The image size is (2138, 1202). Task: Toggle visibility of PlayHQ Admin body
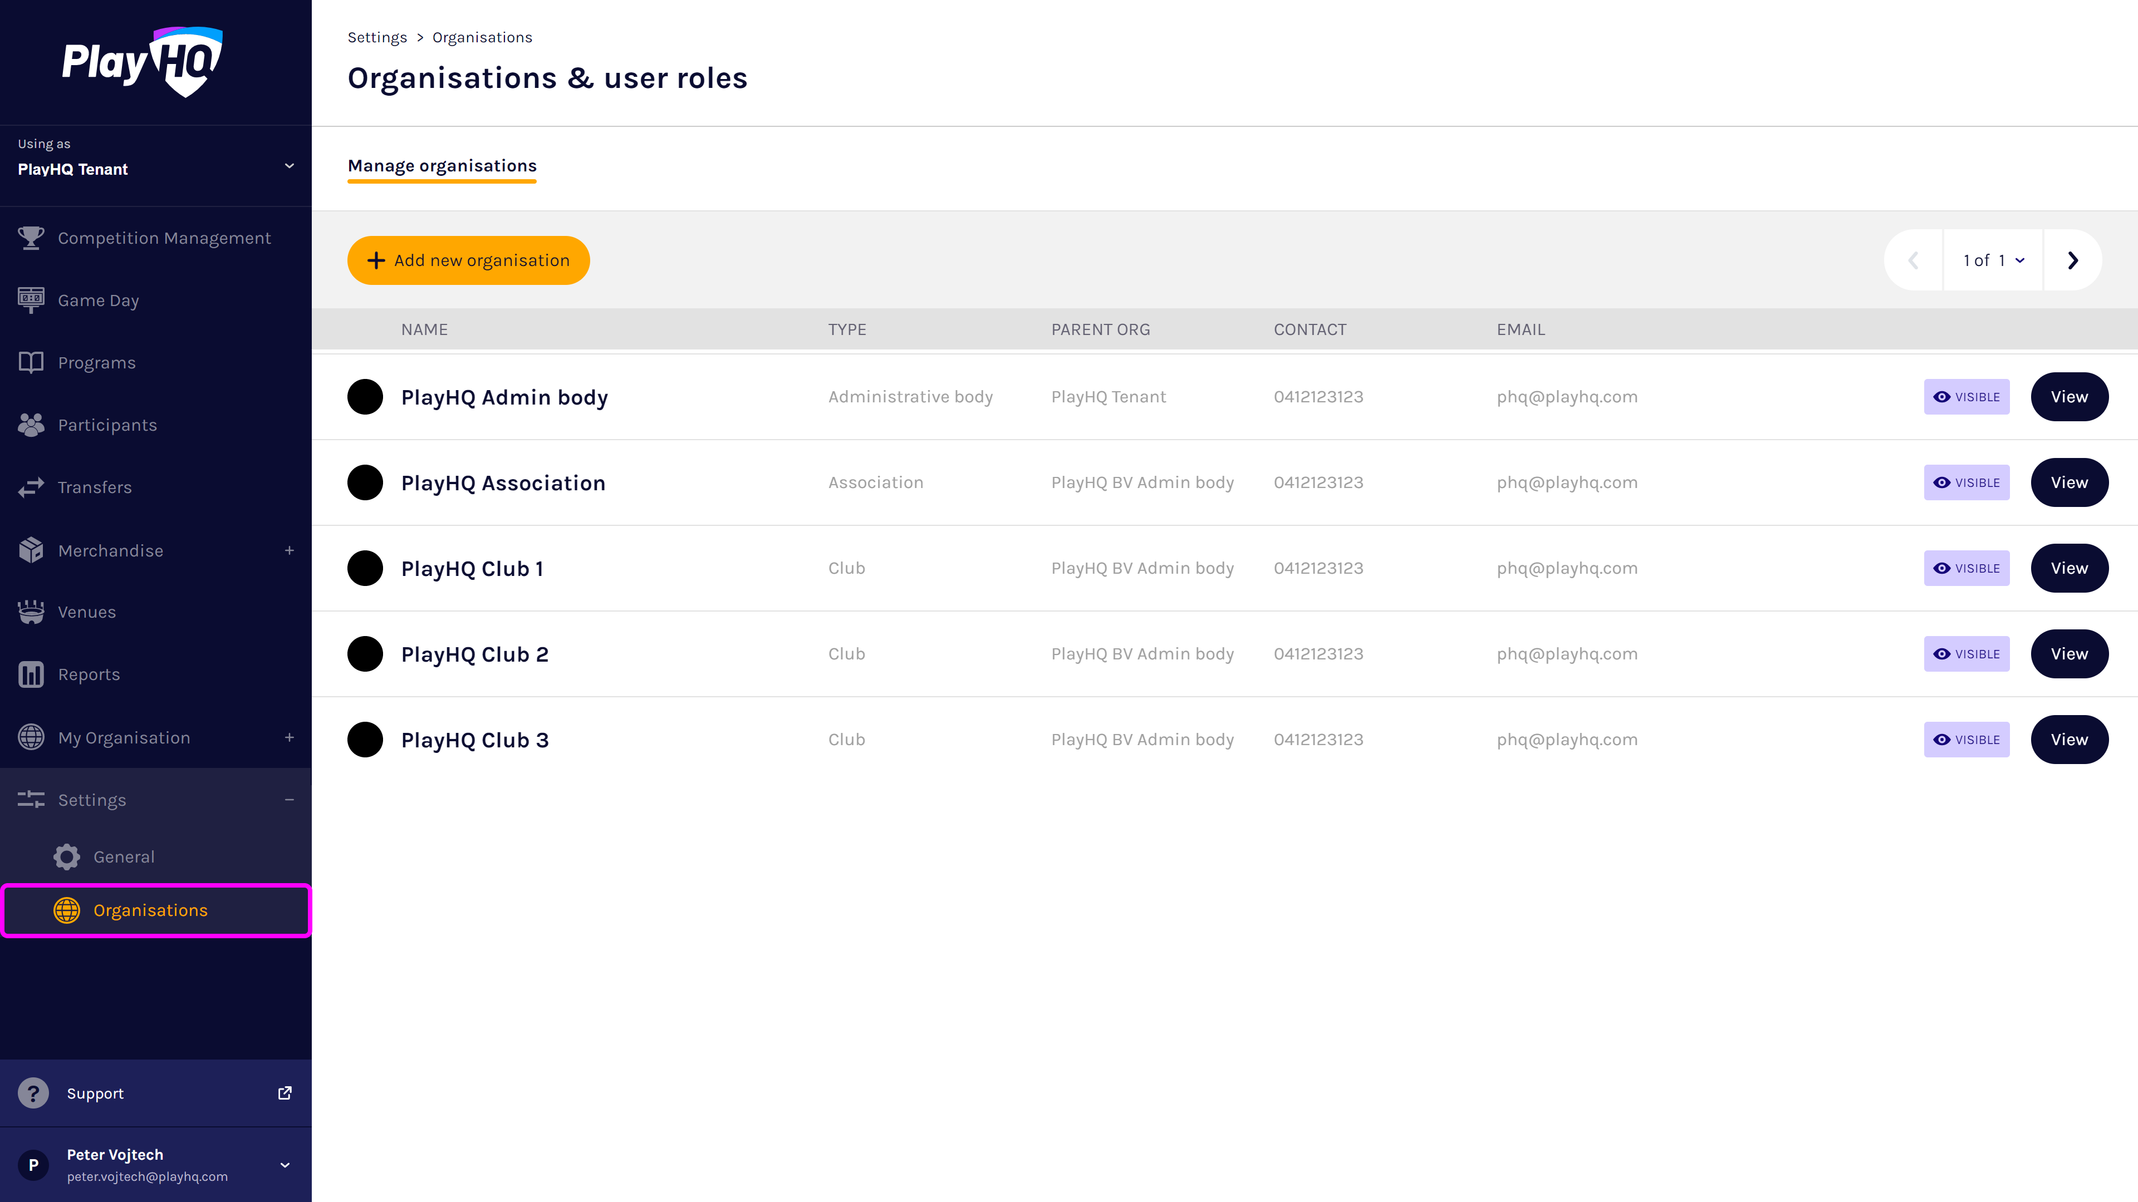point(1966,397)
